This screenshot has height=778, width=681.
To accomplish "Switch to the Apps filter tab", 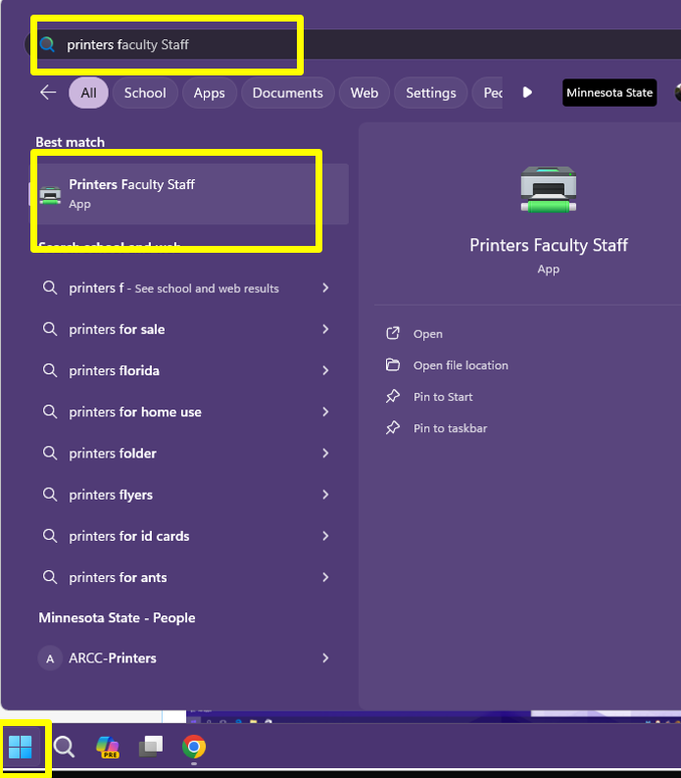I will [x=209, y=93].
